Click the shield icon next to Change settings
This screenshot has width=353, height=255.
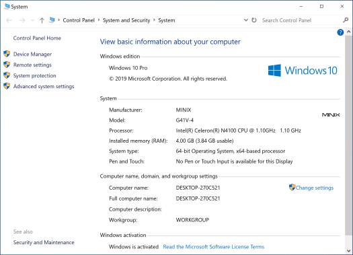tap(292, 187)
